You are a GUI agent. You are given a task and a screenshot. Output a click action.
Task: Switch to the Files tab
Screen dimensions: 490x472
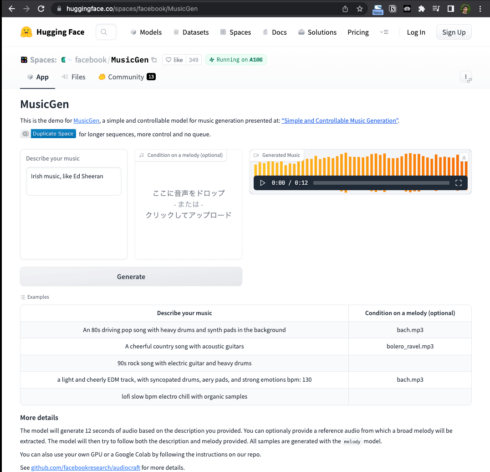74,77
